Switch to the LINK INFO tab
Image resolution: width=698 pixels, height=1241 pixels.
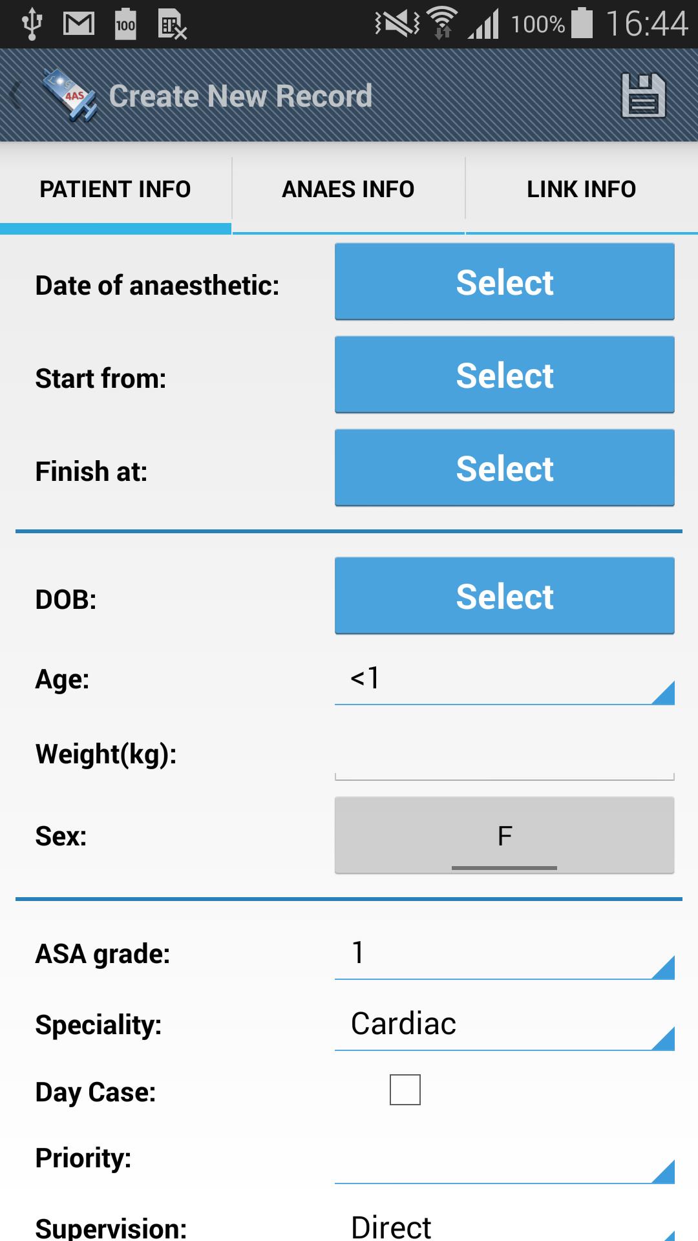pyautogui.click(x=582, y=189)
